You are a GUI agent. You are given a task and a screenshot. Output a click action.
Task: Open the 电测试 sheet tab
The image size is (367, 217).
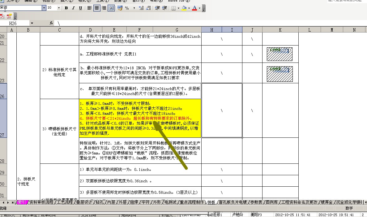(170, 202)
